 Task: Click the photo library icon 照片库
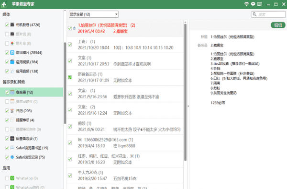[x=12, y=43]
